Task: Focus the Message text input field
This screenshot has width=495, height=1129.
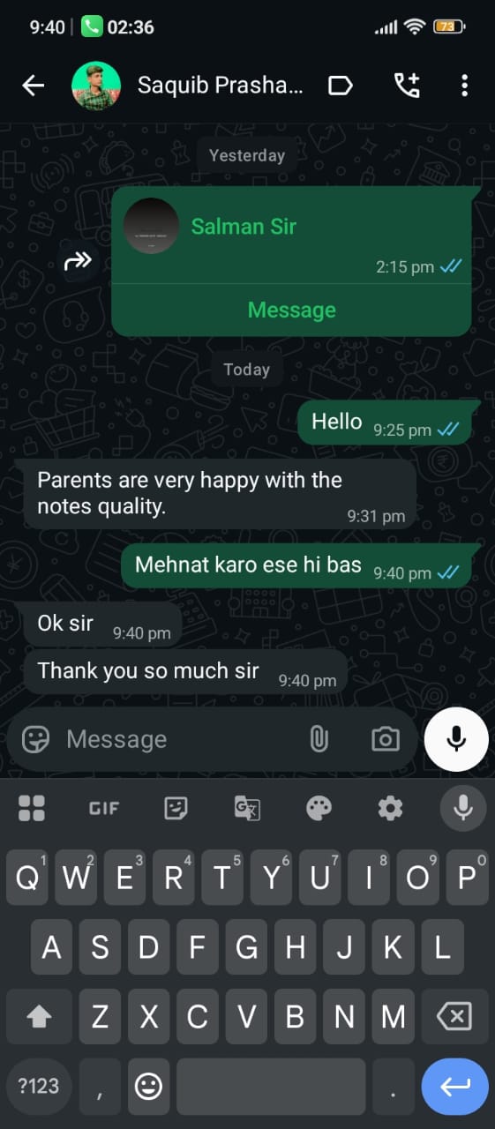Action: [181, 739]
